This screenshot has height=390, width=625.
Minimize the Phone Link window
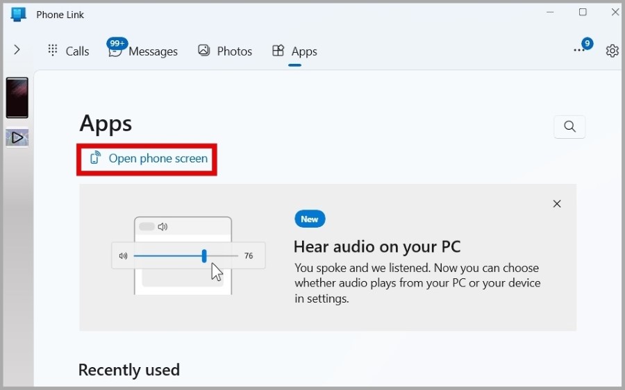point(550,12)
